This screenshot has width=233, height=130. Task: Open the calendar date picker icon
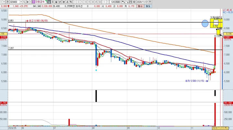(150, 2)
